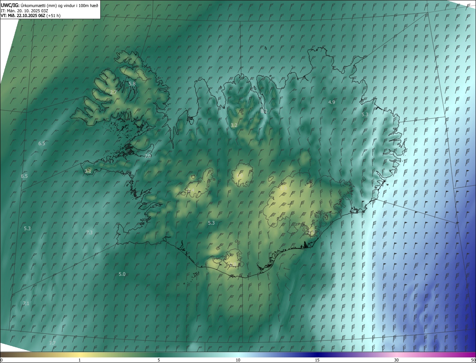Click the valid time "VT: Mið. 22.10.2025 06Z (+51 h)"
This screenshot has width=476, height=363.
(30, 16)
